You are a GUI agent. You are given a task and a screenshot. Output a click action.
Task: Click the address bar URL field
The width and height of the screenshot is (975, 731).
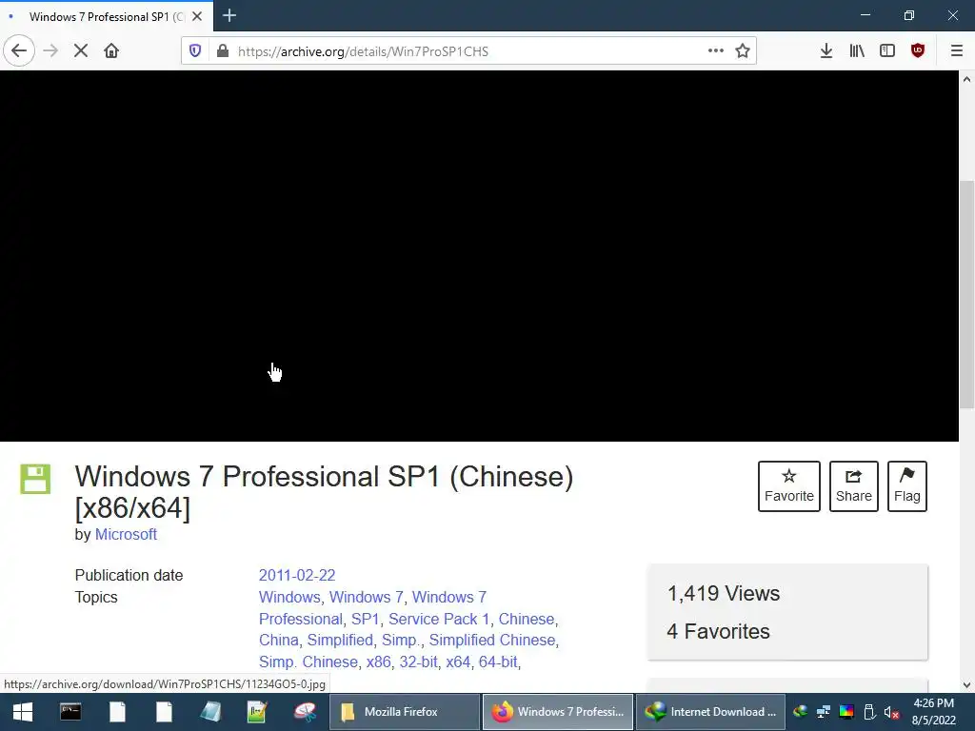coord(469,51)
